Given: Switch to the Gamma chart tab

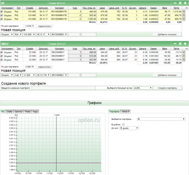Looking at the screenshot, I should [18, 111].
